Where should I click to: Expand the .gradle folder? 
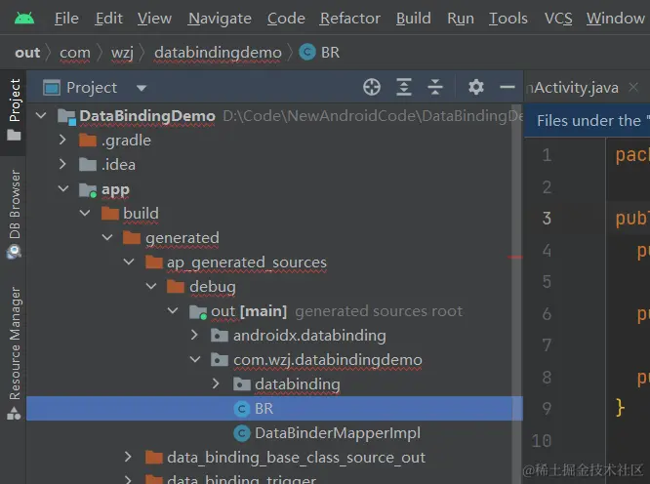click(62, 140)
